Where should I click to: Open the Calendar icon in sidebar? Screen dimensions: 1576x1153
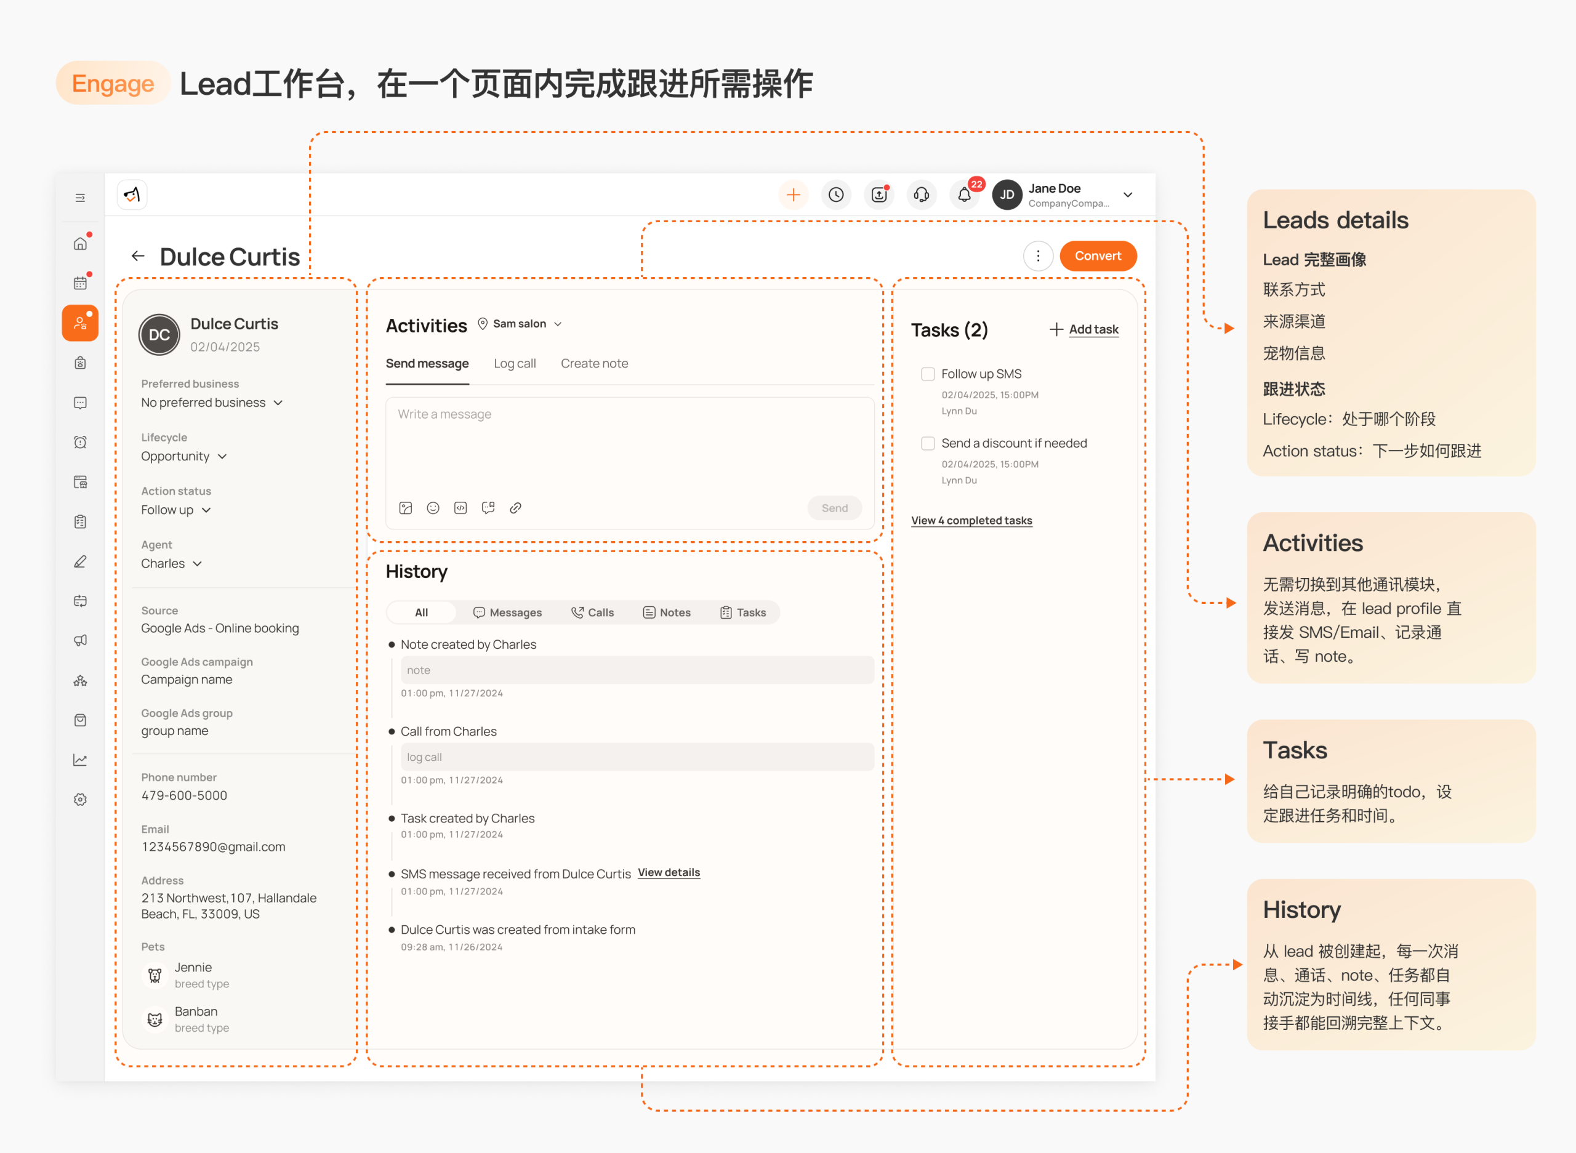[80, 283]
